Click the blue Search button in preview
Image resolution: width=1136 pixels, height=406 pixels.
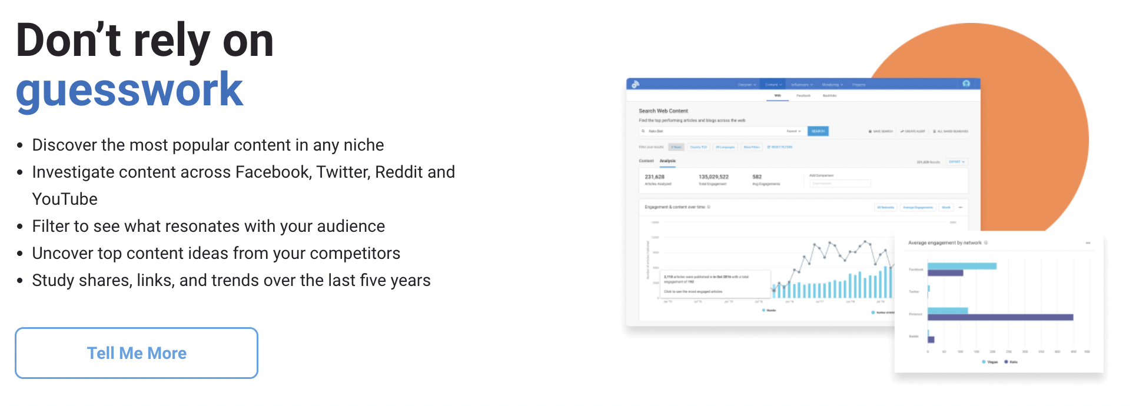click(x=818, y=131)
